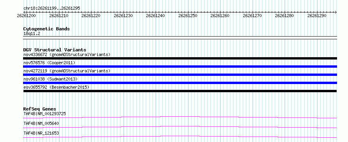Click the TAF4B|NM_005640 gene label
The image size is (348, 142).
(41, 123)
